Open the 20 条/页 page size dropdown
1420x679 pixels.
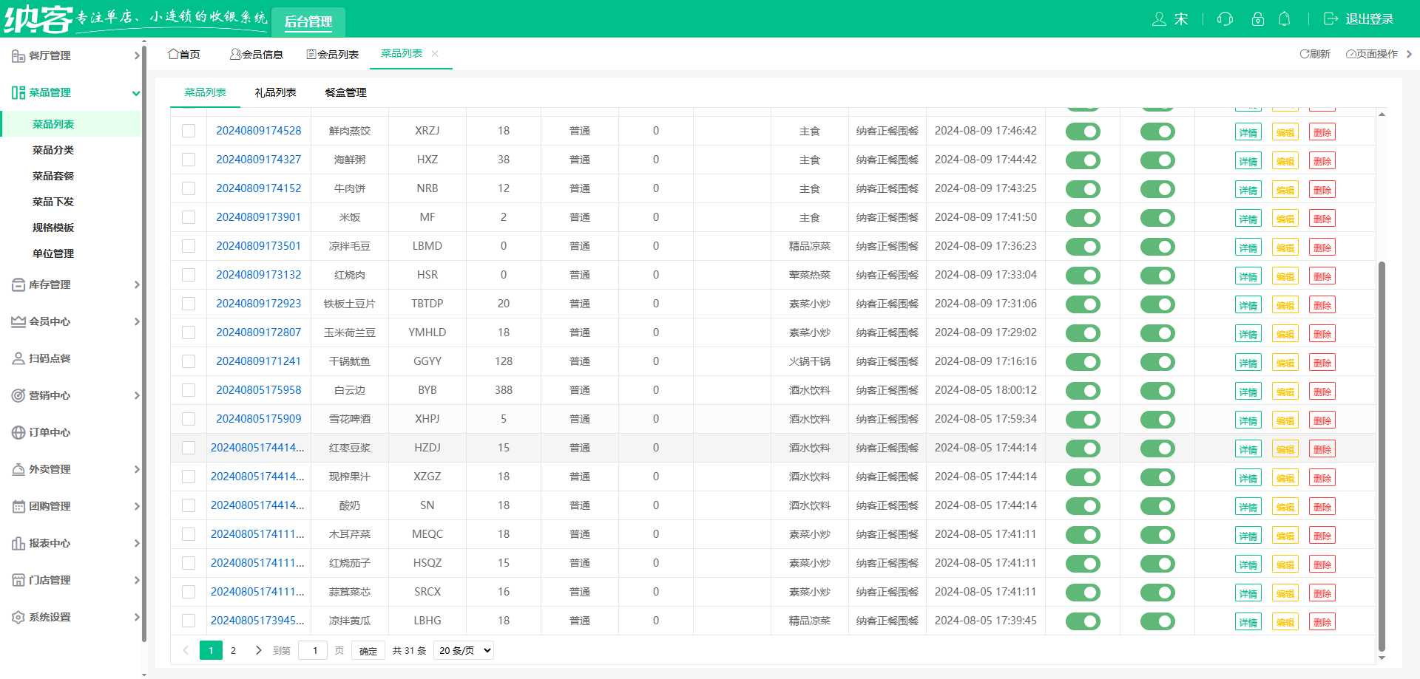coord(464,650)
